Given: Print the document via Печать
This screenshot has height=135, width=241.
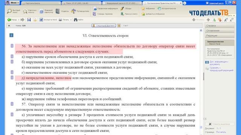Looking at the screenshot, I should (64, 20).
